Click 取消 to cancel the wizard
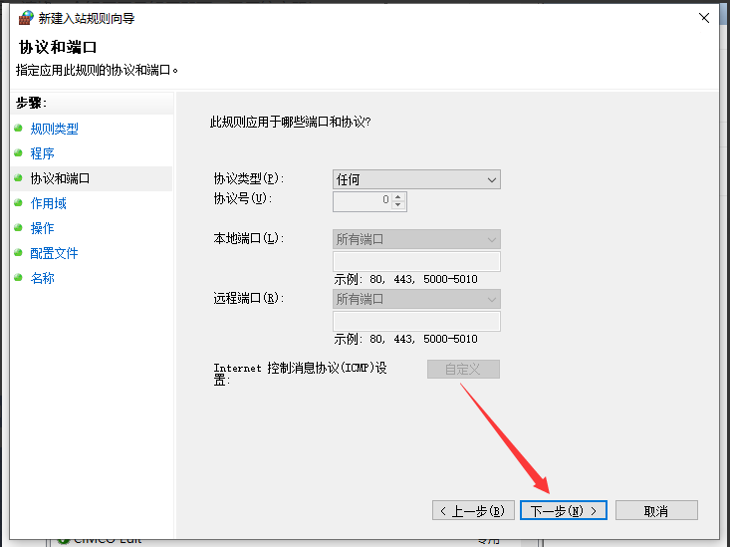This screenshot has height=547, width=730. [x=656, y=511]
